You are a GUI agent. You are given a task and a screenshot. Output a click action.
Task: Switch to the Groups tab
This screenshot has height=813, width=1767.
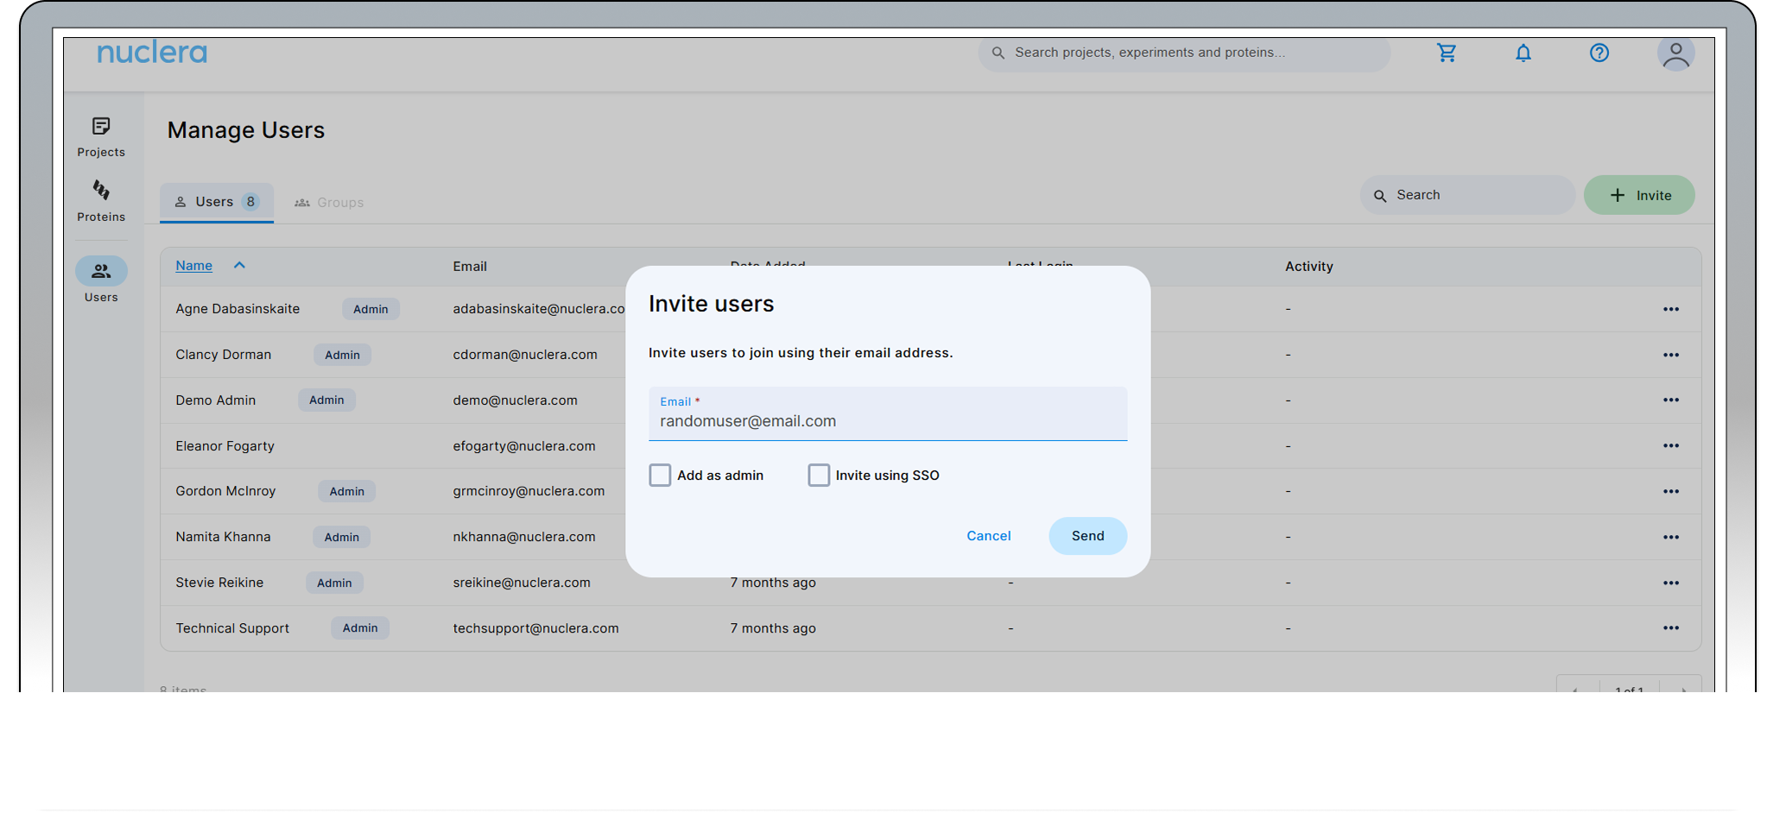click(329, 203)
